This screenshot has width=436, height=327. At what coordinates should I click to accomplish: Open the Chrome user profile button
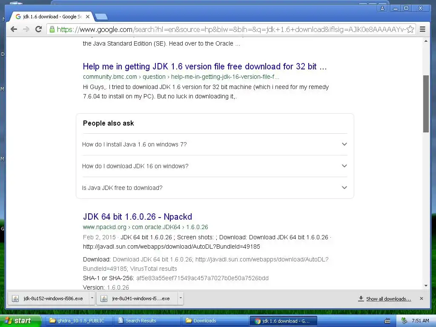[382, 8]
